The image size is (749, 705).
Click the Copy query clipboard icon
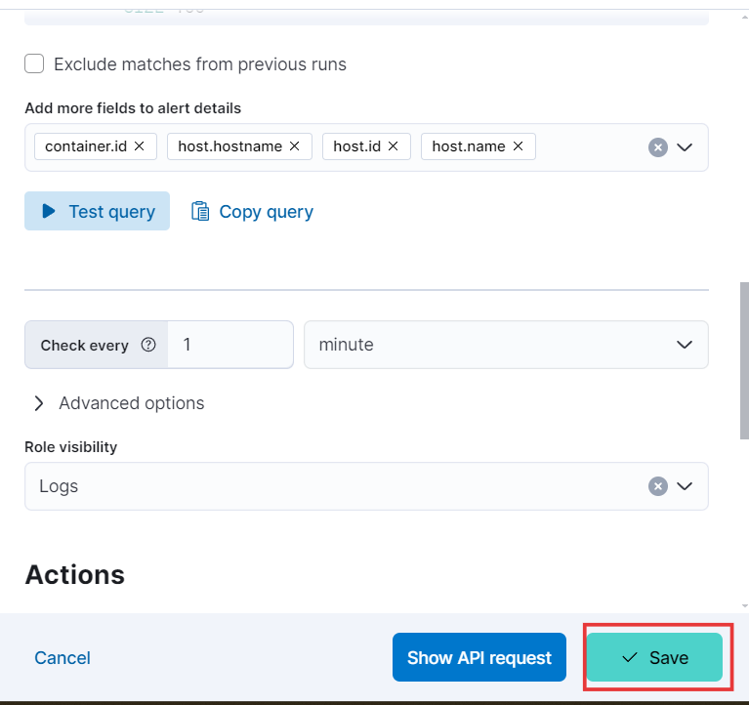click(200, 211)
